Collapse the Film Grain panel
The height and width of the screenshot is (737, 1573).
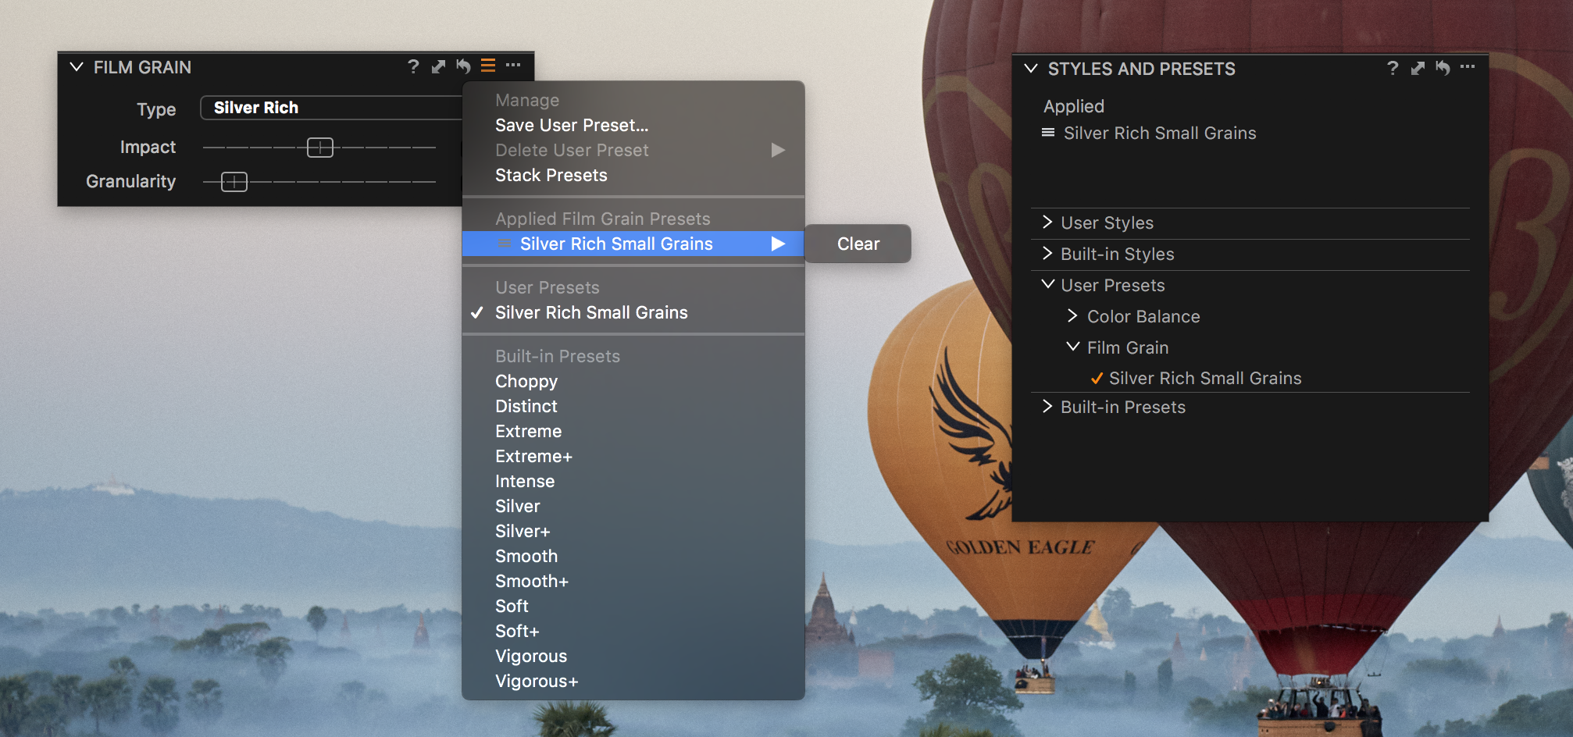(77, 67)
